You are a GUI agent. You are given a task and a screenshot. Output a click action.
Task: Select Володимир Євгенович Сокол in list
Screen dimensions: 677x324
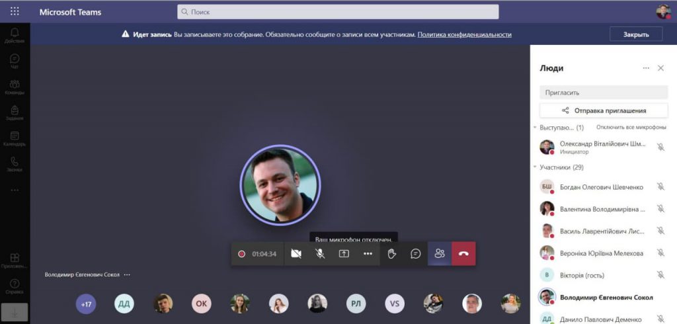(x=604, y=297)
